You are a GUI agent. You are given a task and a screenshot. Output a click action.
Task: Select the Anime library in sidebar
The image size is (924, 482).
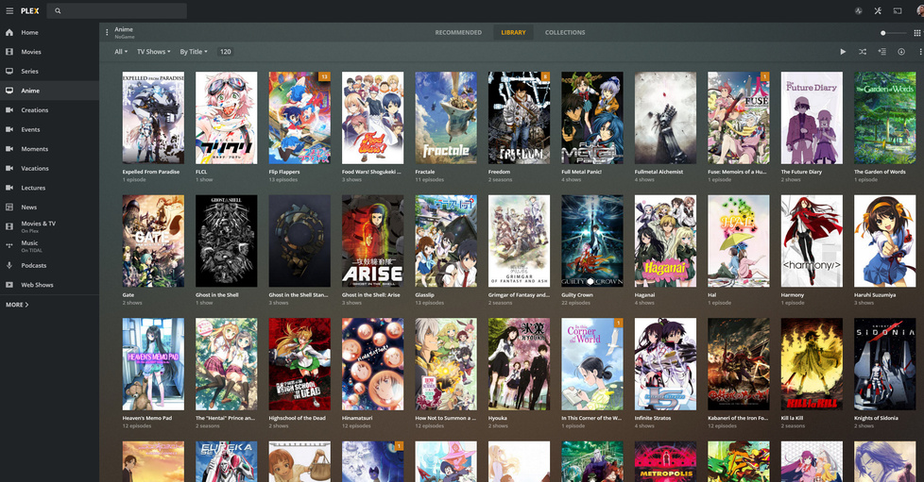pyautogui.click(x=49, y=91)
